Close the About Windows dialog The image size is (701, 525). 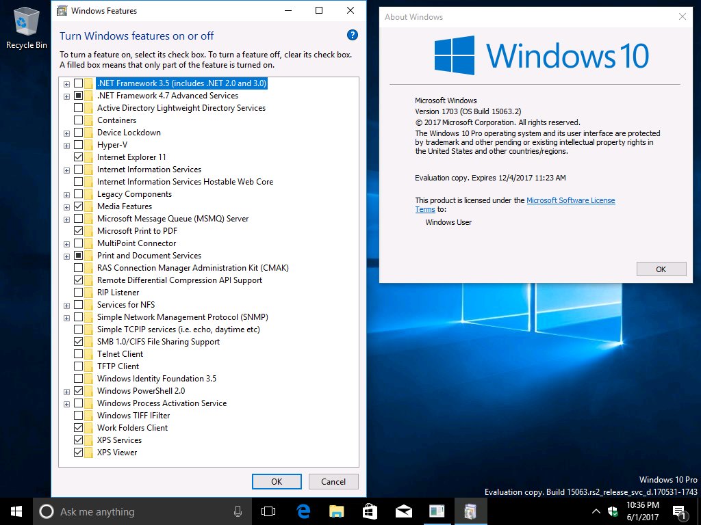683,16
